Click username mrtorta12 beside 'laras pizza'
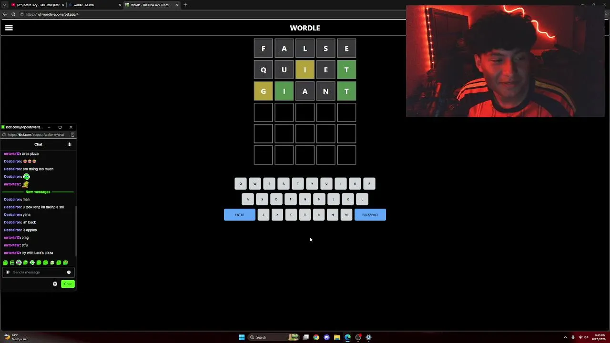 pos(12,154)
